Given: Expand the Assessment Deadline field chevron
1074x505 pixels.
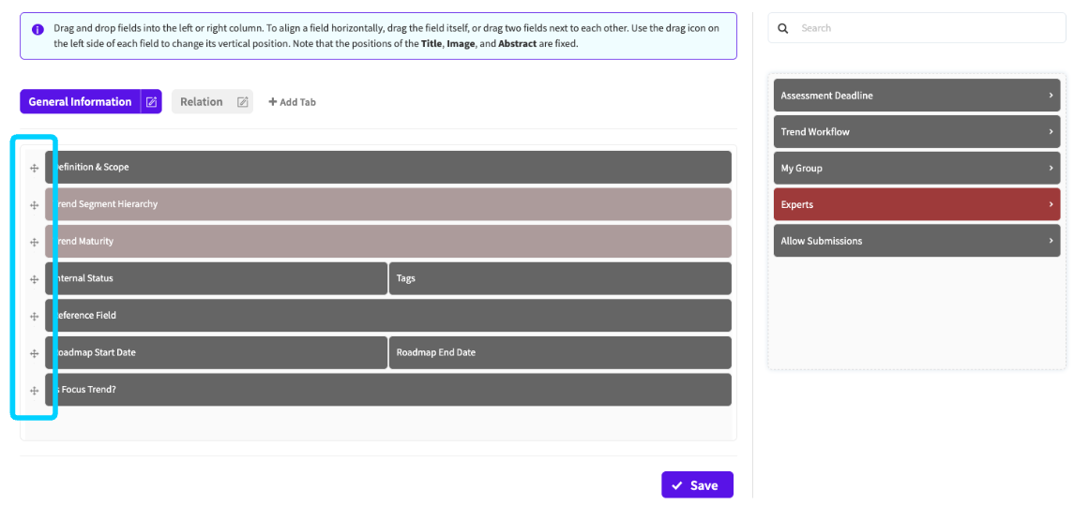Looking at the screenshot, I should coord(1051,96).
